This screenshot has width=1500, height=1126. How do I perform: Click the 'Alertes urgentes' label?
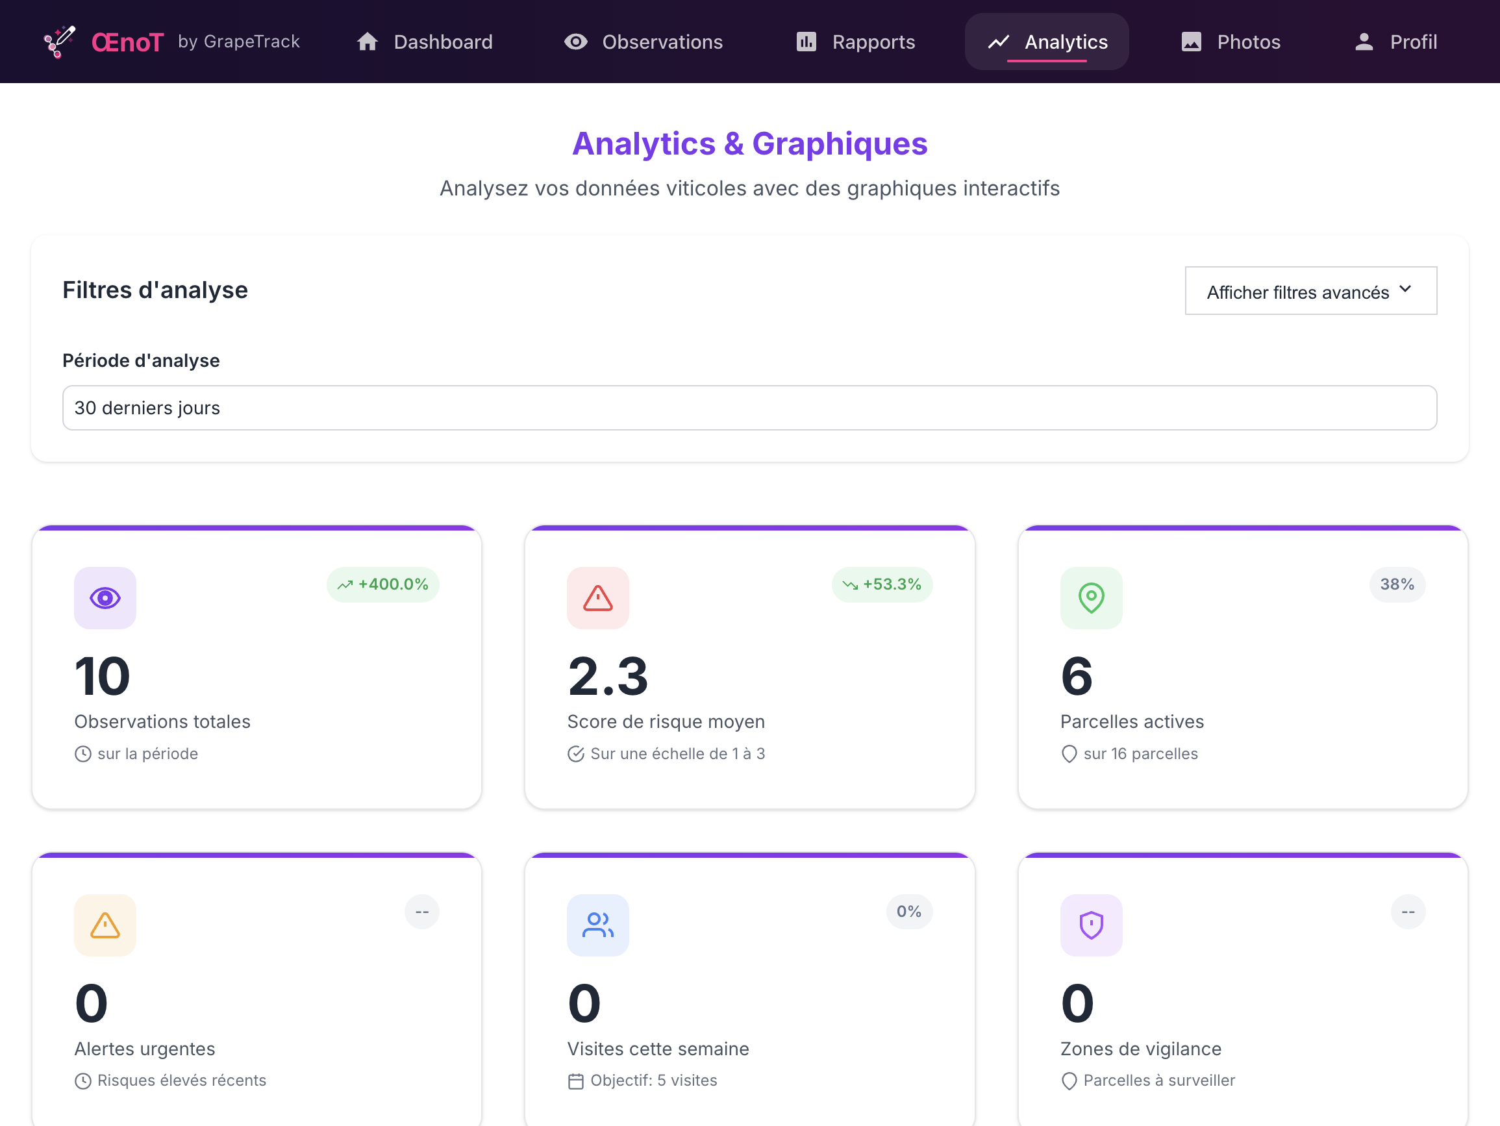144,1049
